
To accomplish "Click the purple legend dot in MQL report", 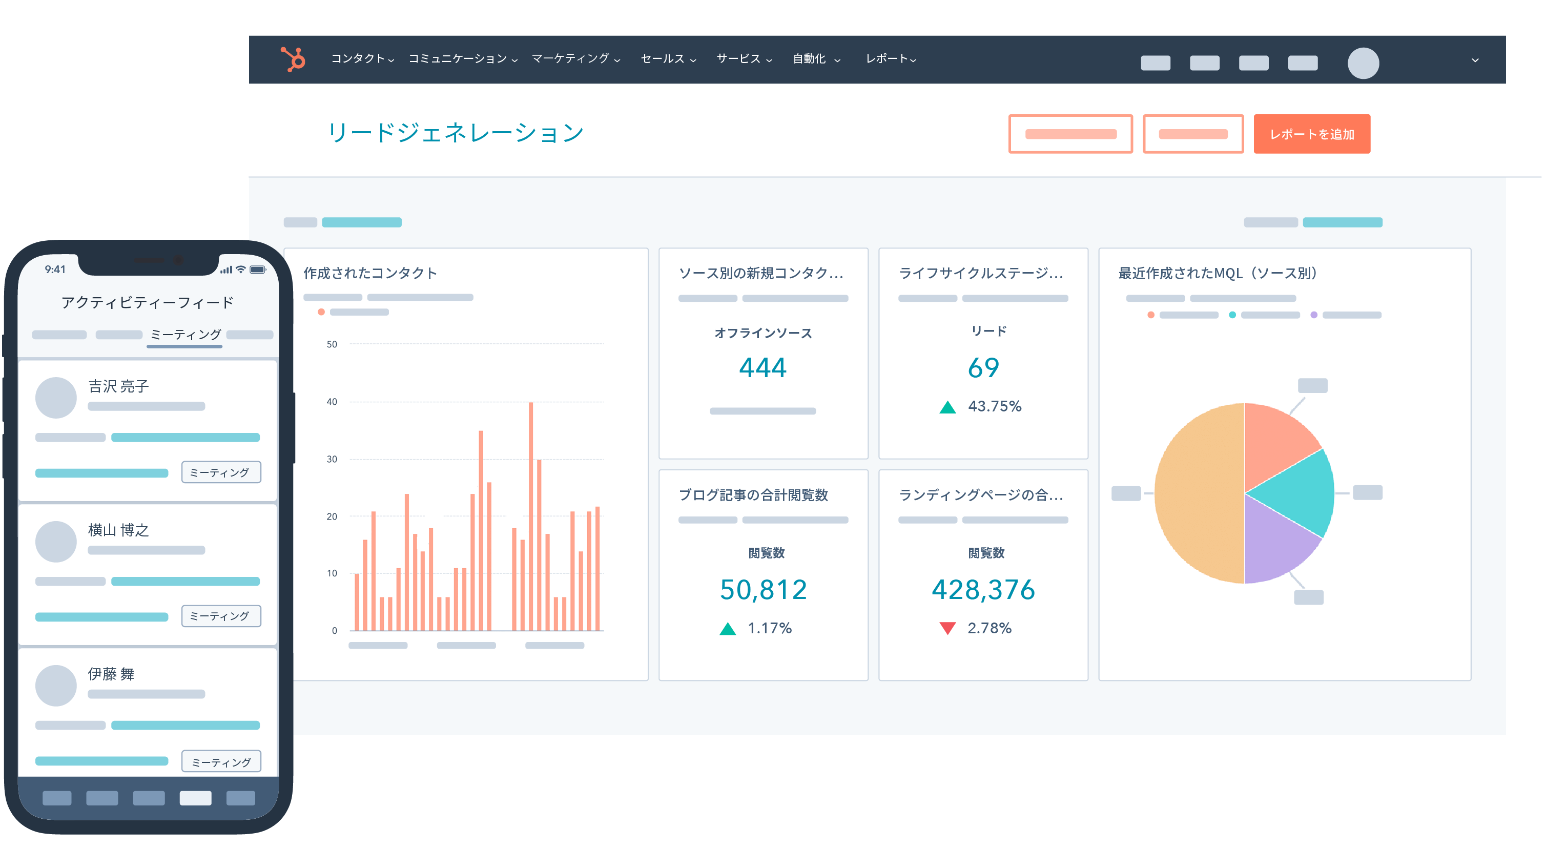I will point(1314,315).
